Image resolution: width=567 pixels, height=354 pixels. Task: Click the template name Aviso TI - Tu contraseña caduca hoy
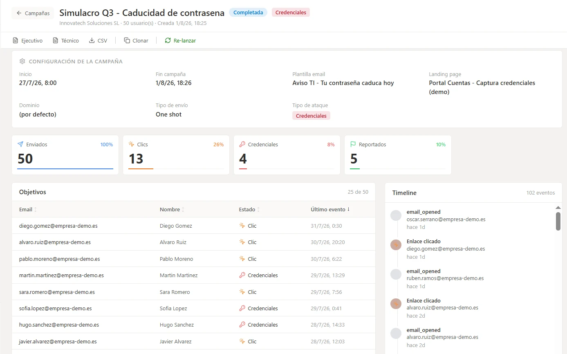(x=343, y=83)
